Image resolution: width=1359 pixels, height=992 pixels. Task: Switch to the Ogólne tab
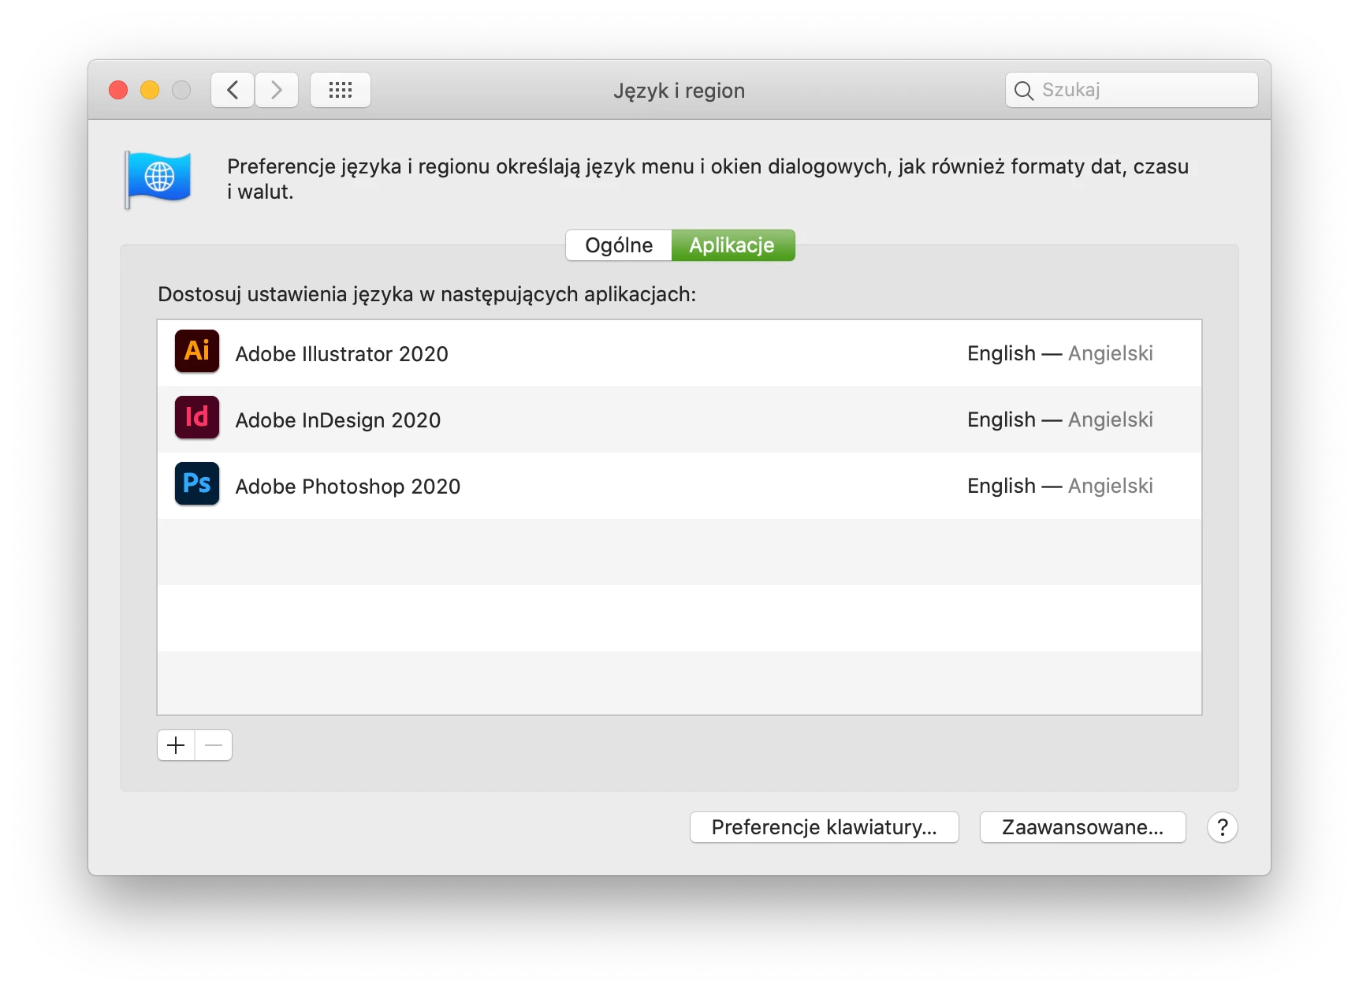point(619,245)
